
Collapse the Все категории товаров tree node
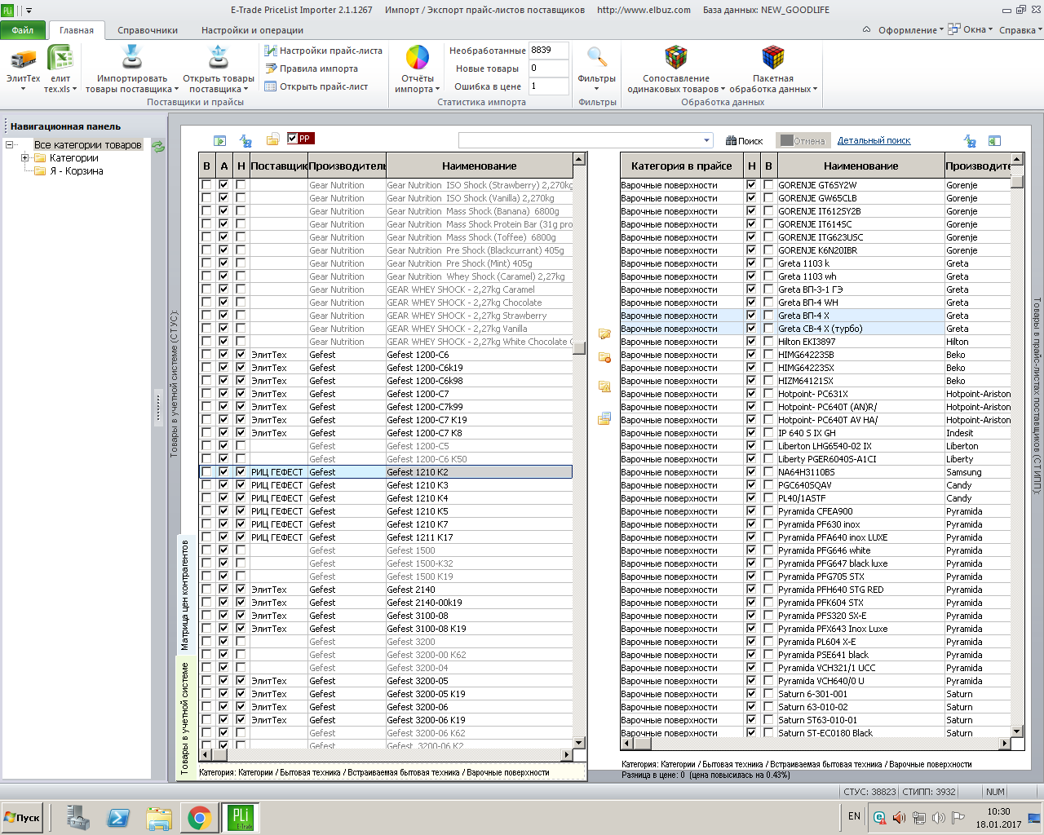pos(9,145)
